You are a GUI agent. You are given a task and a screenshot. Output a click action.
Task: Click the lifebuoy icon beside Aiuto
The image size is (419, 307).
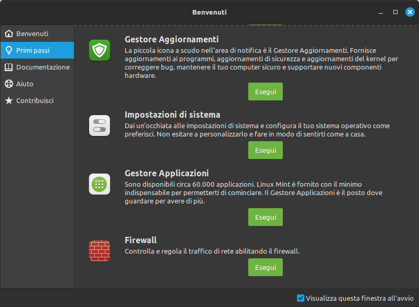point(9,84)
